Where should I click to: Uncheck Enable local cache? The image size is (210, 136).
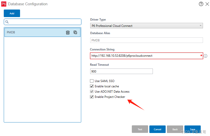(92, 86)
